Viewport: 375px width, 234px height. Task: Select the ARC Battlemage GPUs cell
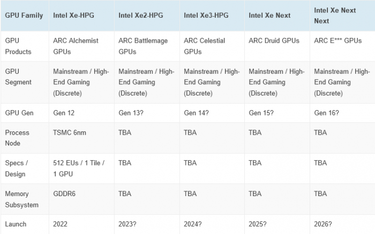pos(143,46)
